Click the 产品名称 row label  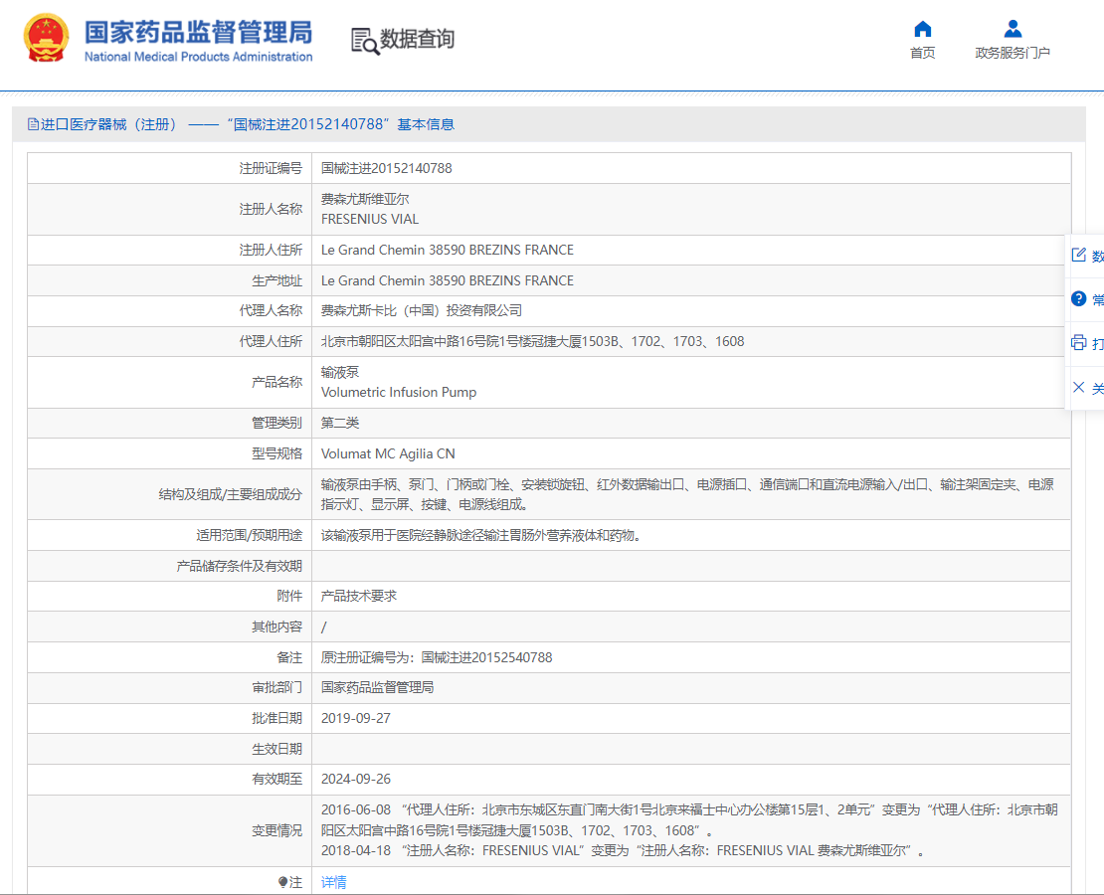276,383
